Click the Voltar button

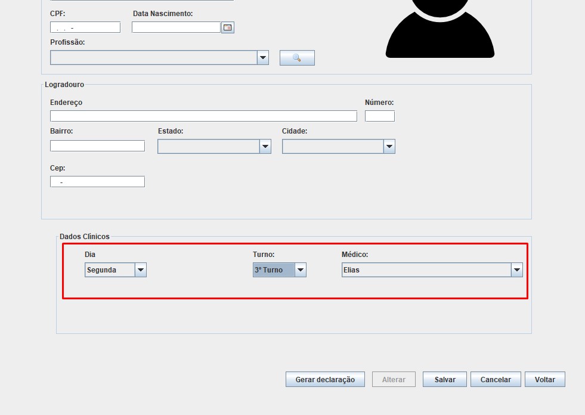[x=544, y=380]
